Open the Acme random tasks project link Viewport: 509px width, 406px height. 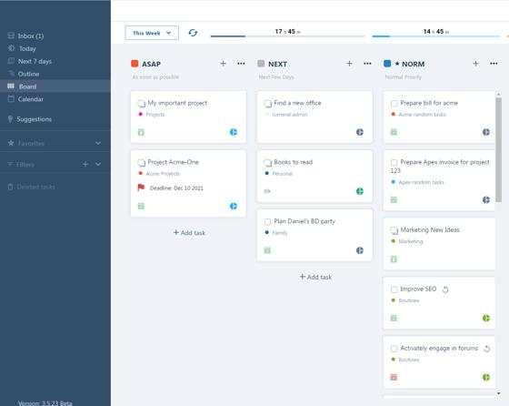(x=422, y=115)
